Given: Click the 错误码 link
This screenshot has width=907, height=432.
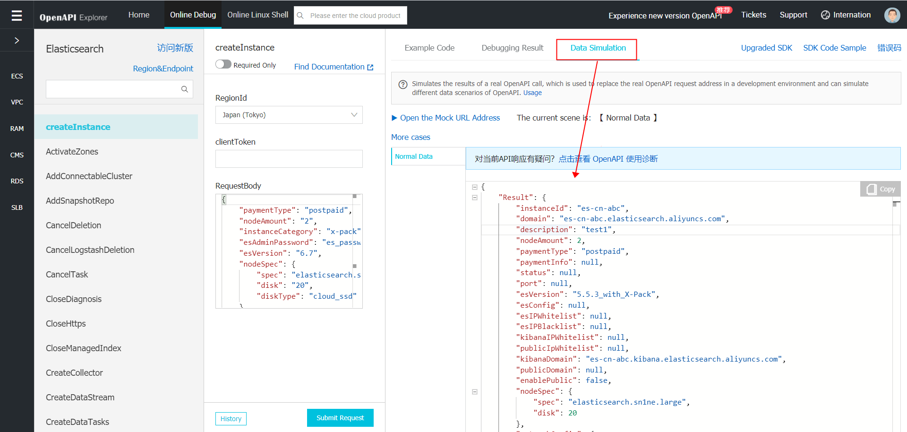Looking at the screenshot, I should point(889,48).
